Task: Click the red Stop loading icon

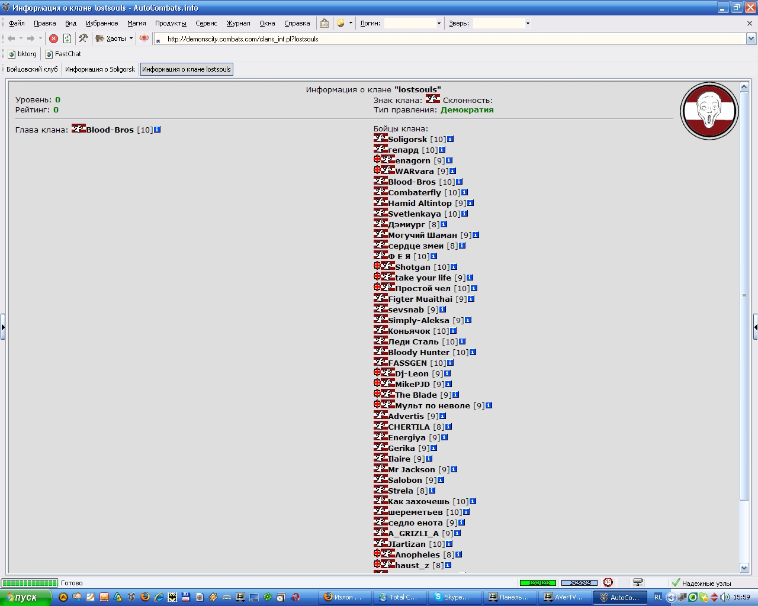Action: 53,38
